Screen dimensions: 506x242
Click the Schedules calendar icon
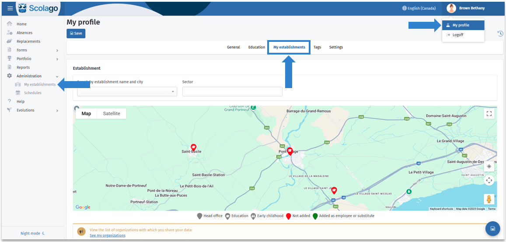[18, 93]
